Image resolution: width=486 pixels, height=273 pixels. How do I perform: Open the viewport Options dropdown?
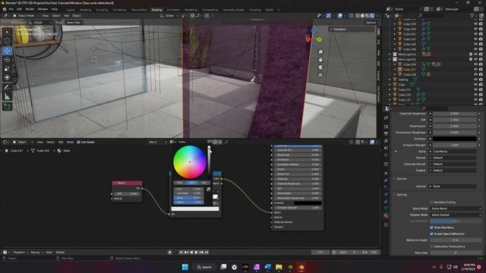click(371, 22)
